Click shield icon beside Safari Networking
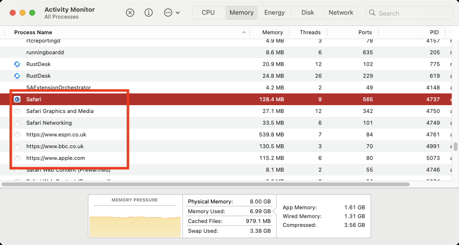 (x=17, y=123)
